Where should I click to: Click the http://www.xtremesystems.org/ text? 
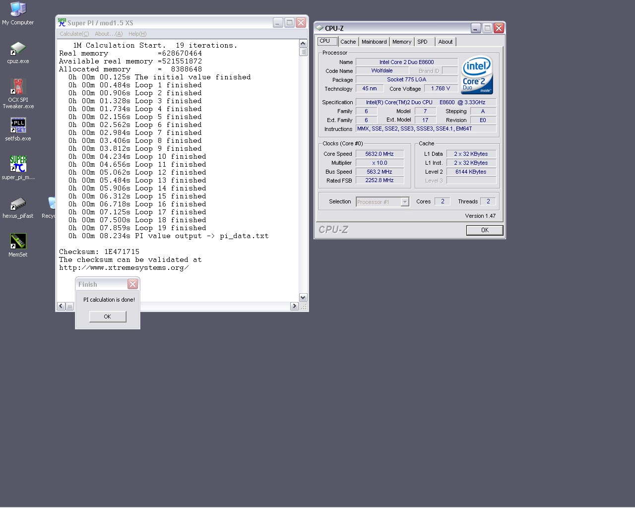(124, 267)
